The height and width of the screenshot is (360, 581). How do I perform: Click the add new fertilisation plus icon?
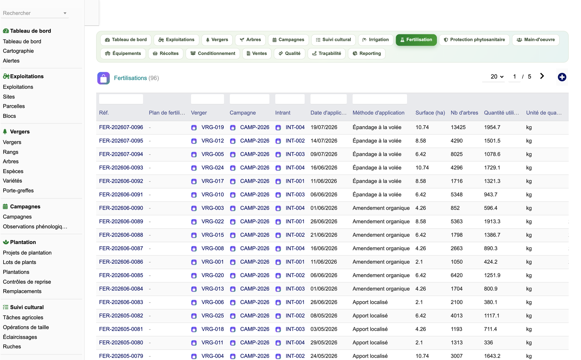(562, 77)
